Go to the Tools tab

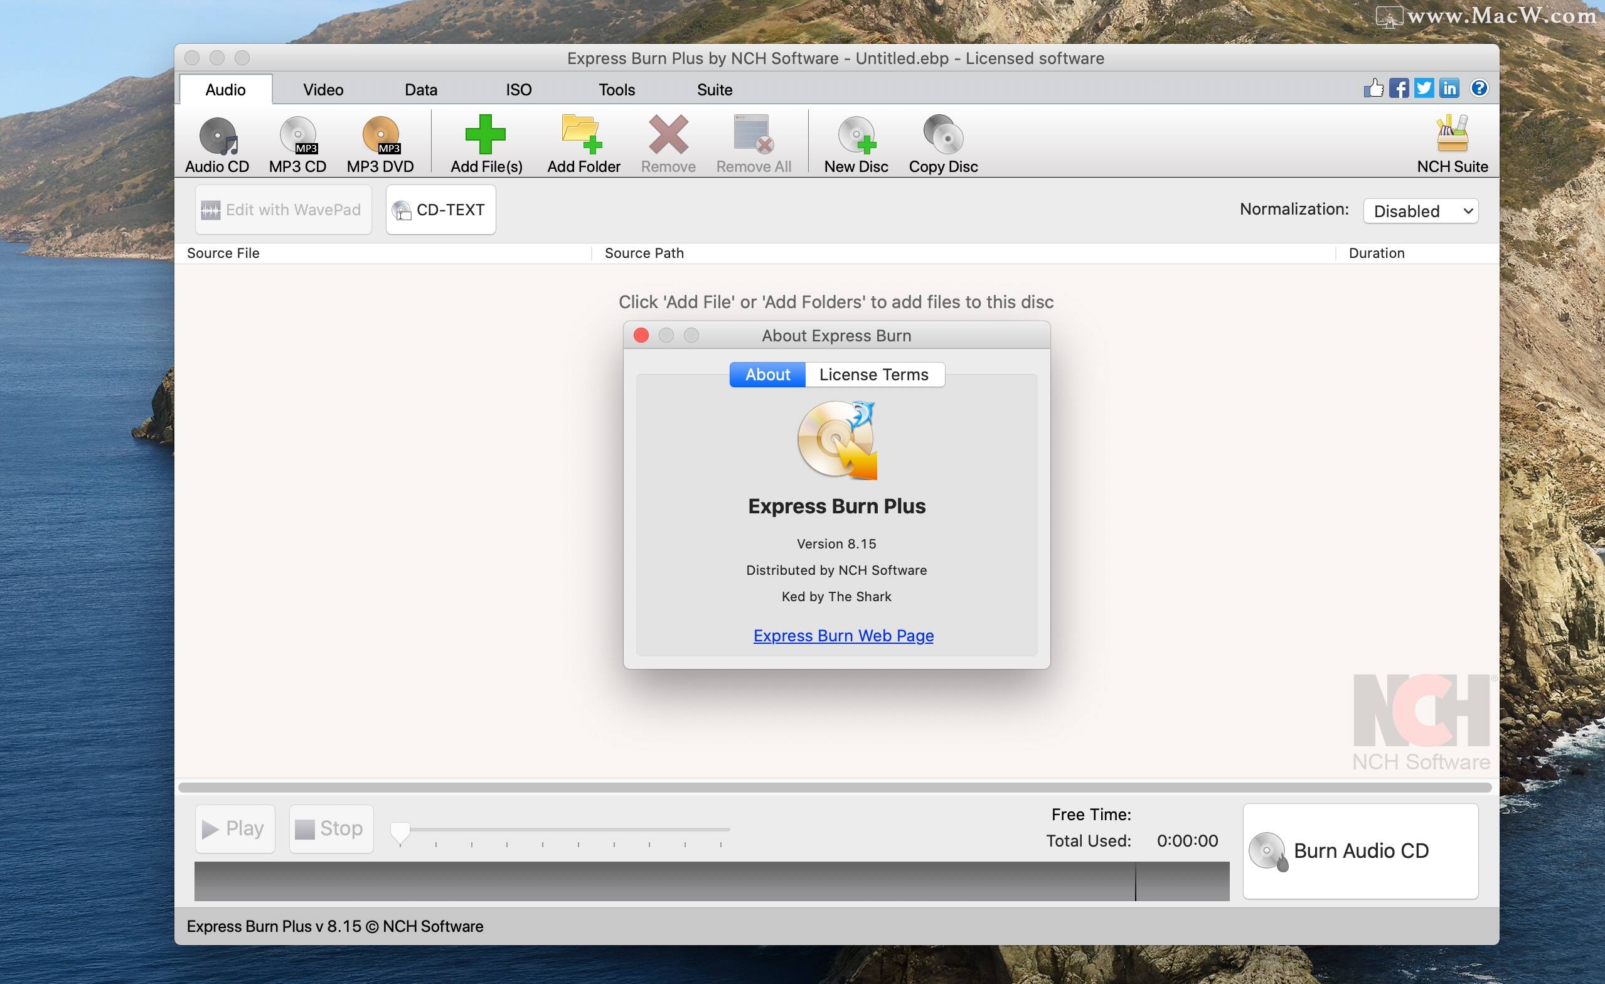(617, 89)
